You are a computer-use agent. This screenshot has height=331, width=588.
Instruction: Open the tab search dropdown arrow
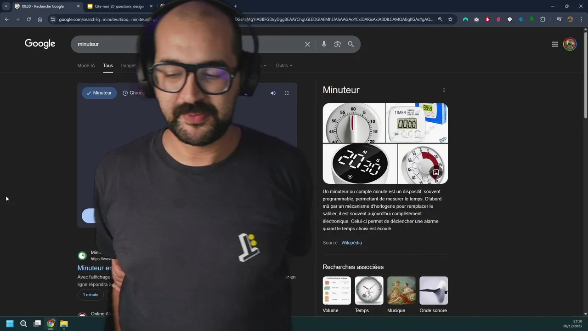pos(6,6)
